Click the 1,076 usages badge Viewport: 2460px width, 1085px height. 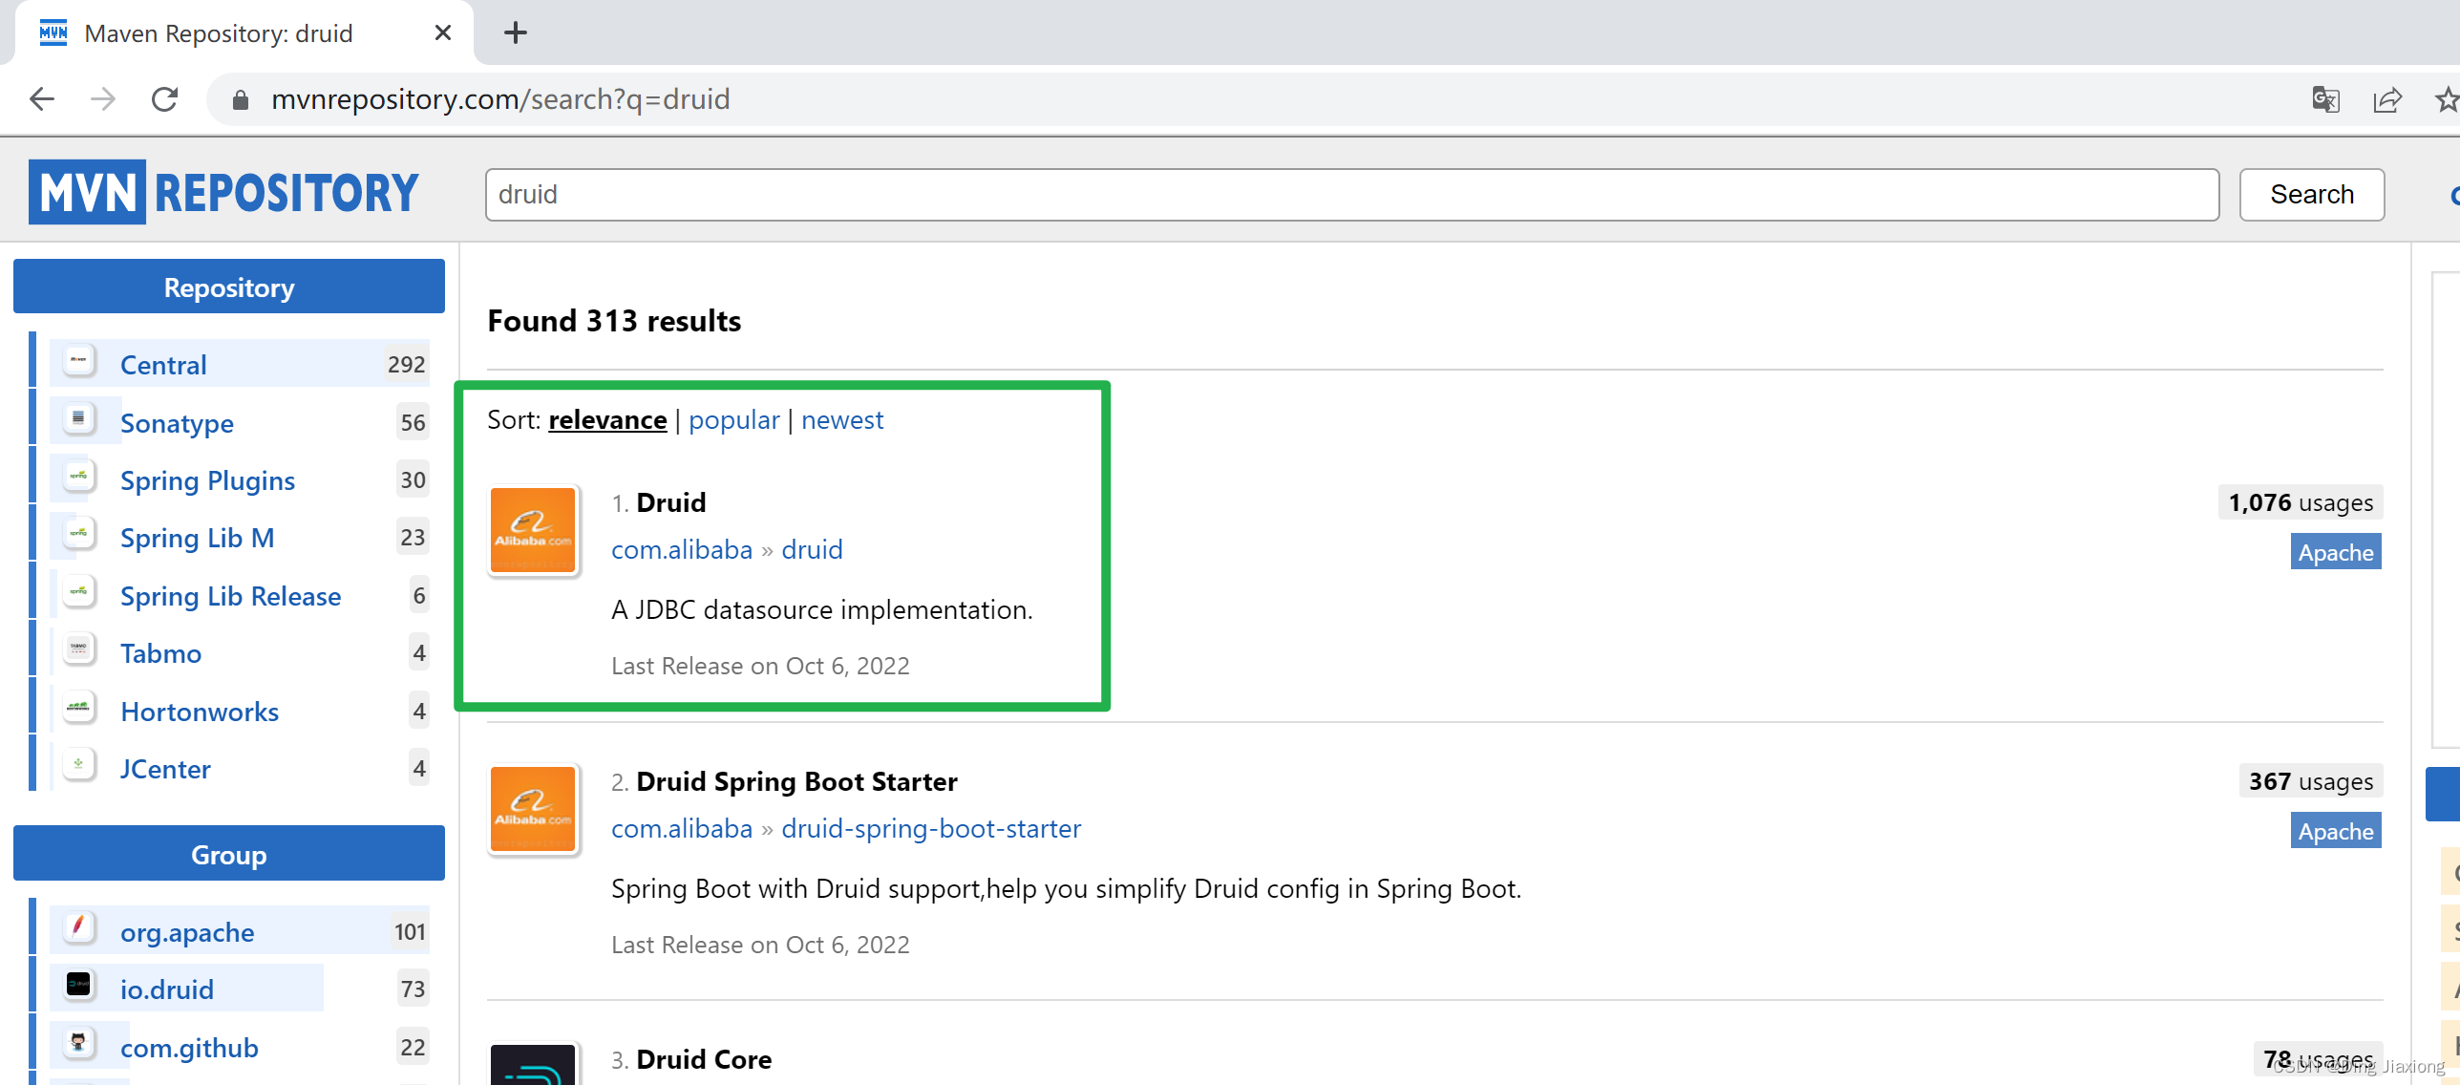pyautogui.click(x=2300, y=502)
